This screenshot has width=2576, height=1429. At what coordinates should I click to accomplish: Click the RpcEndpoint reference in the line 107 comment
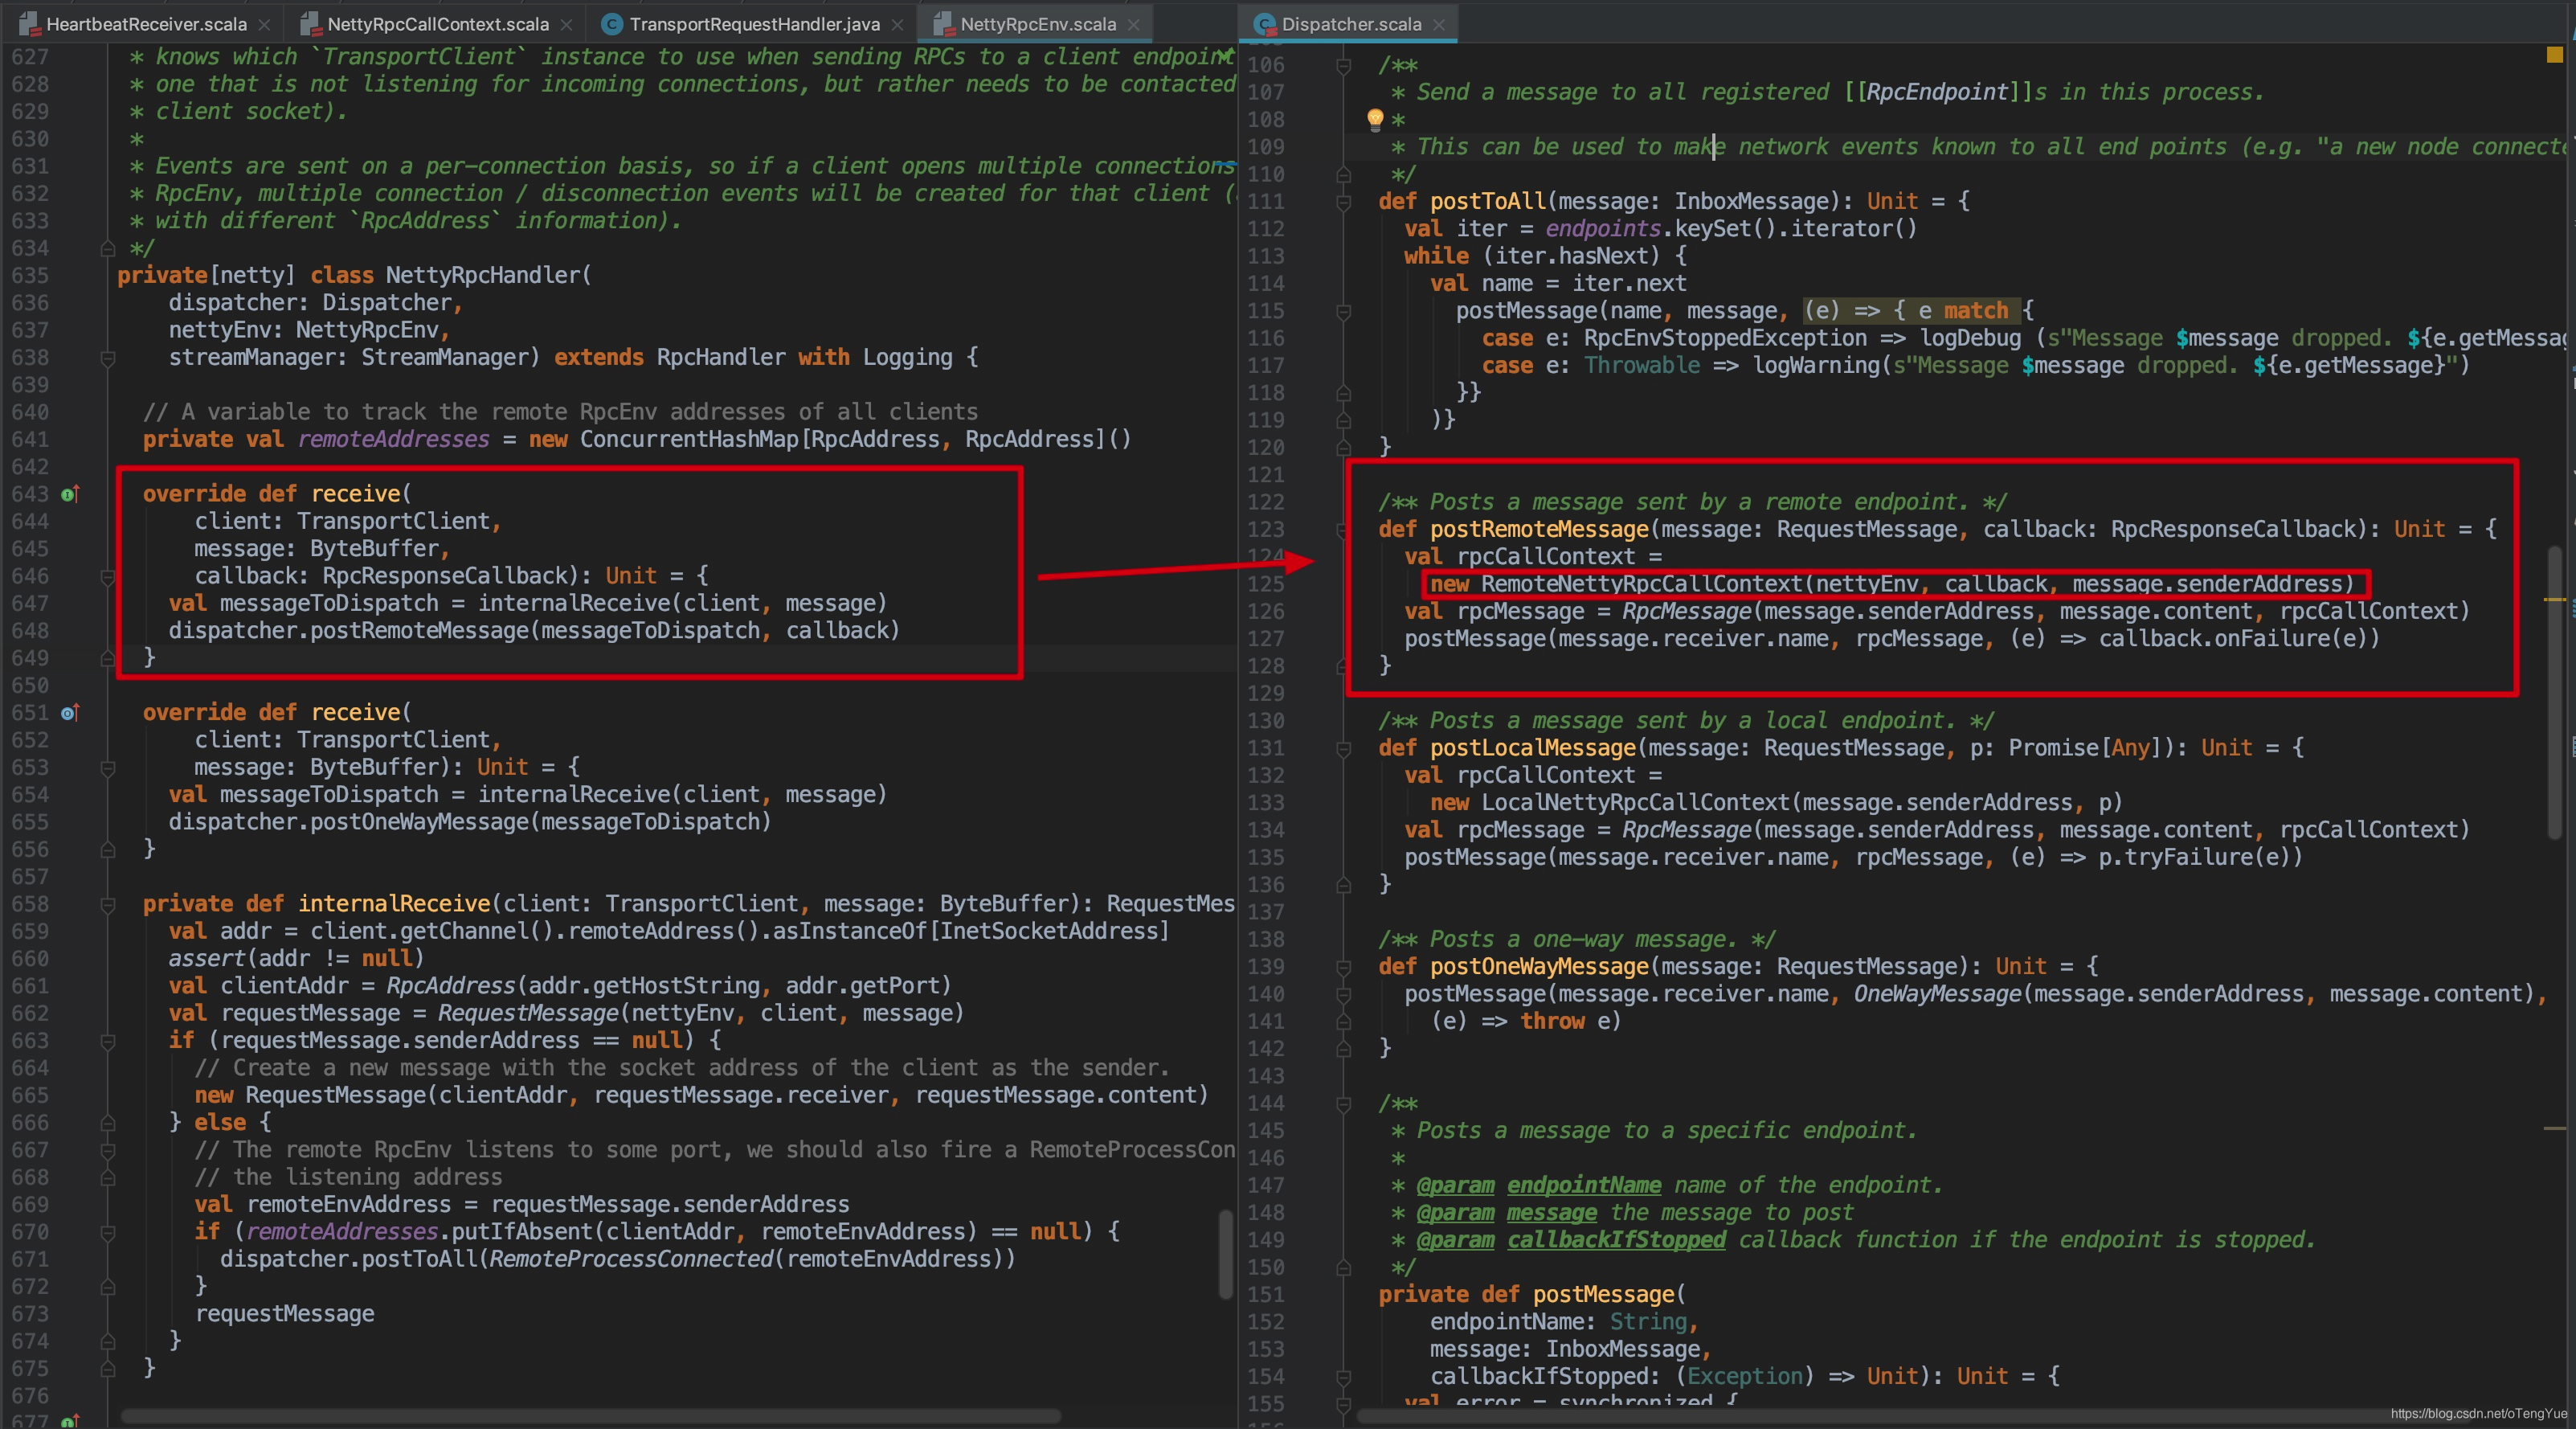(x=1938, y=92)
